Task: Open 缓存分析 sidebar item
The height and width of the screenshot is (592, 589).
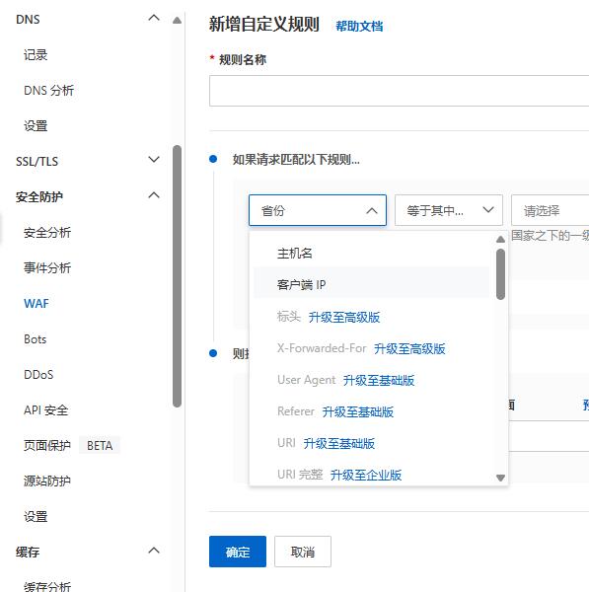Action: coord(47,586)
